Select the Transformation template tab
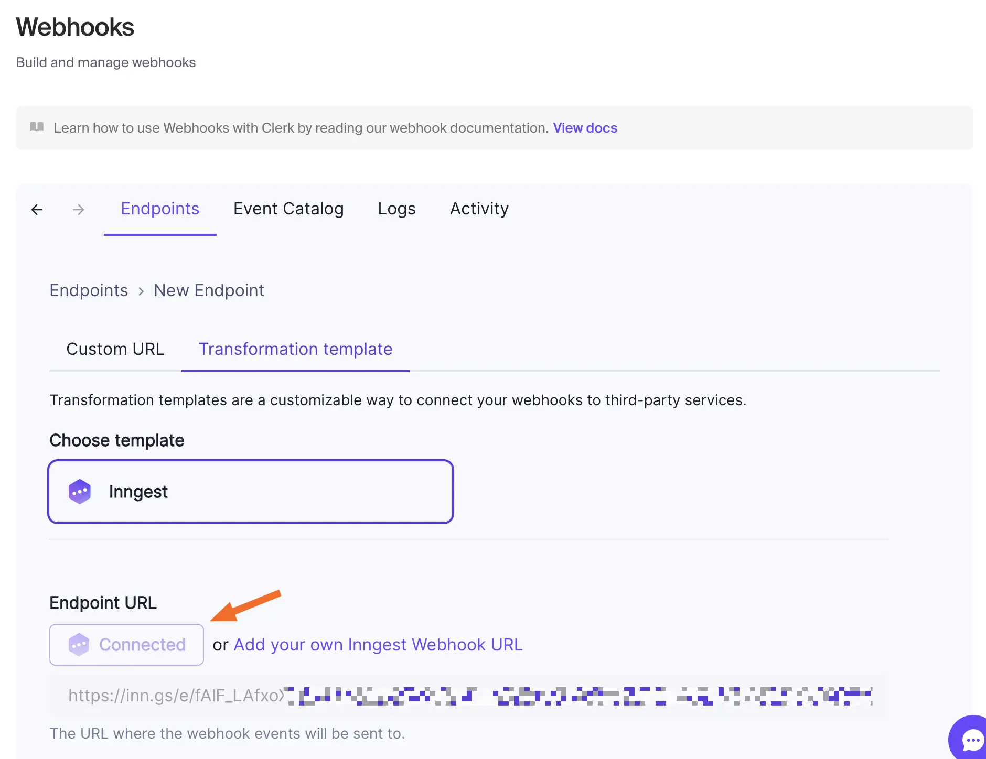Screen dimensions: 986x759 point(295,349)
